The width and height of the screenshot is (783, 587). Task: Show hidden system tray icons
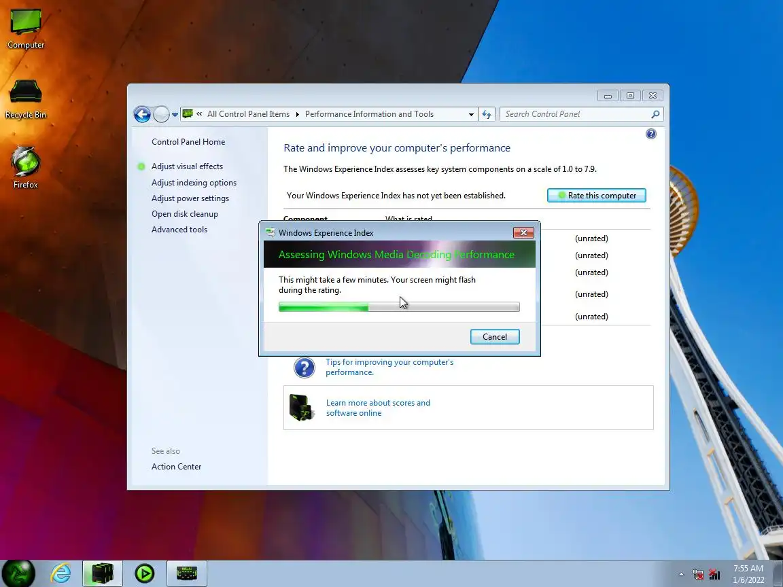(681, 574)
